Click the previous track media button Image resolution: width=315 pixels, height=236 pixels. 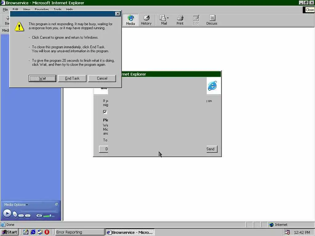coord(21,216)
